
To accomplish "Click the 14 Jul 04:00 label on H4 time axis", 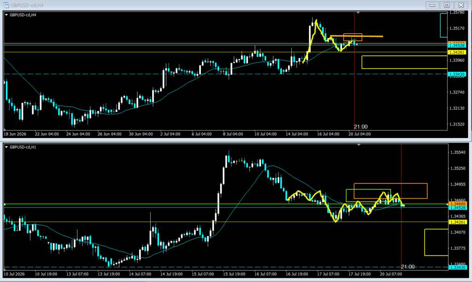I will coord(297,134).
